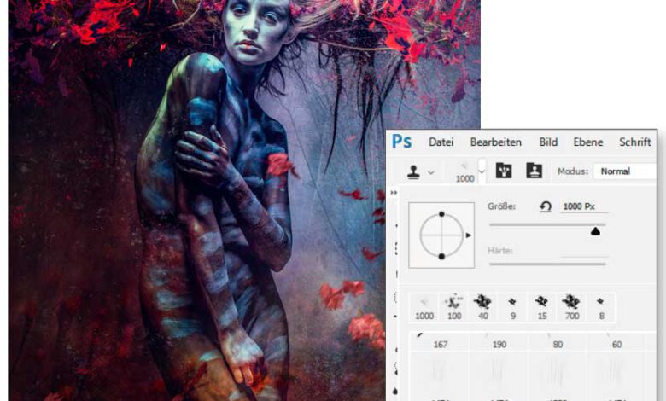Screen dimensions: 666x401
Task: Expand the tool preset chevron beside stamp
Action: pyautogui.click(x=430, y=172)
